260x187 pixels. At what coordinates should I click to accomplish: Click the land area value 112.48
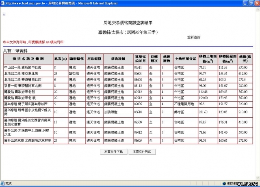pos(203,92)
